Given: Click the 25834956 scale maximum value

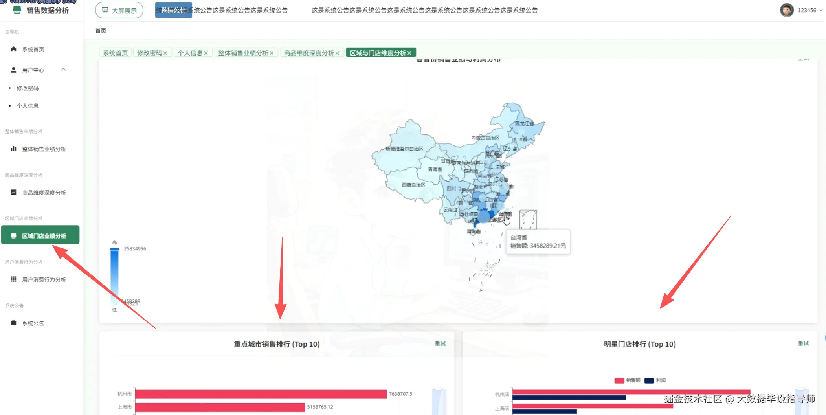Looking at the screenshot, I should pos(135,249).
